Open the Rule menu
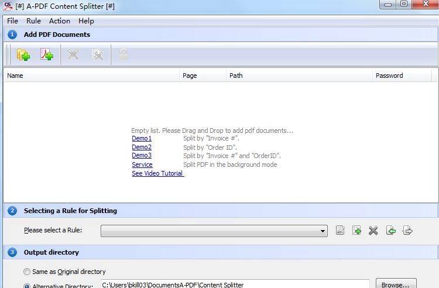This screenshot has height=288, width=439. [x=33, y=21]
